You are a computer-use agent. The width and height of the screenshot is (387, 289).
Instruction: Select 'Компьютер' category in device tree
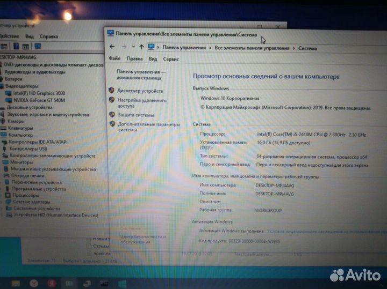(20, 135)
